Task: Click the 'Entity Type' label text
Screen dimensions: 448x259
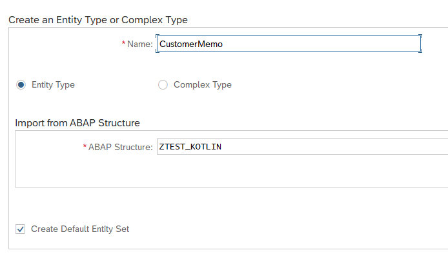Action: click(53, 84)
